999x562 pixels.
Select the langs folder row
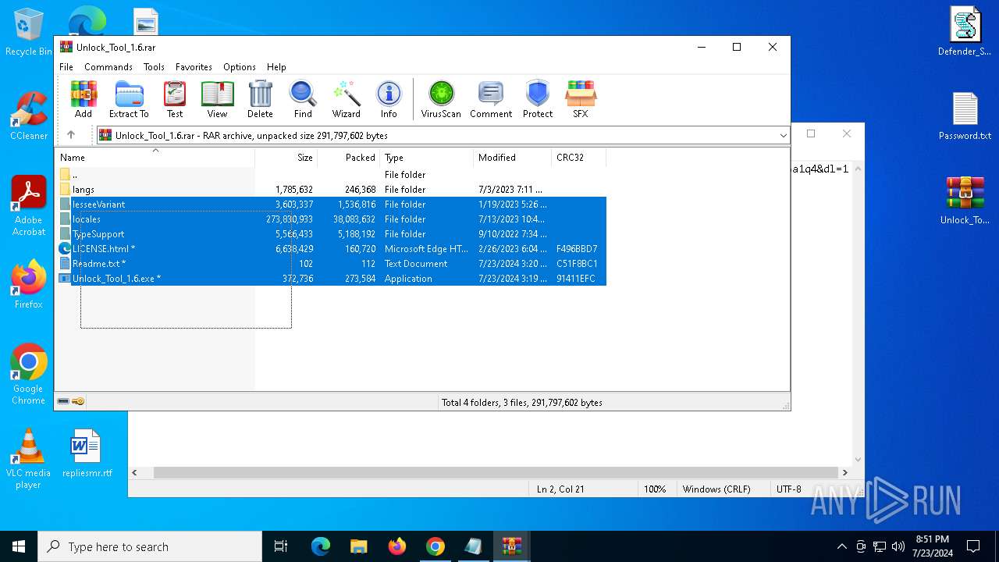(x=331, y=189)
